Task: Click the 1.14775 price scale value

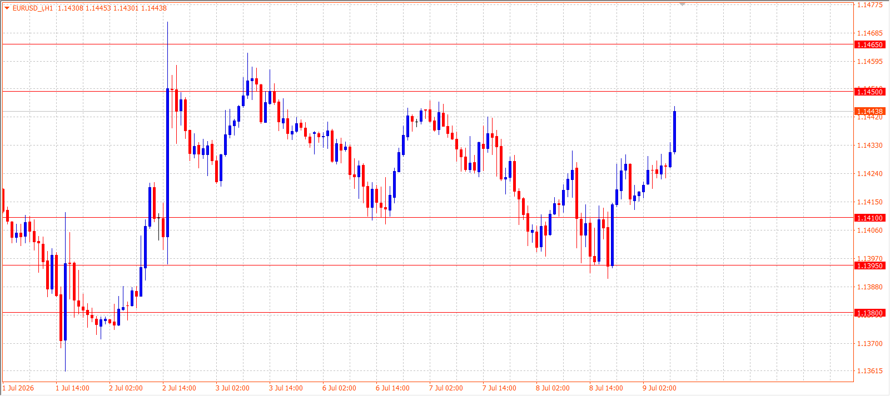Action: coord(870,5)
